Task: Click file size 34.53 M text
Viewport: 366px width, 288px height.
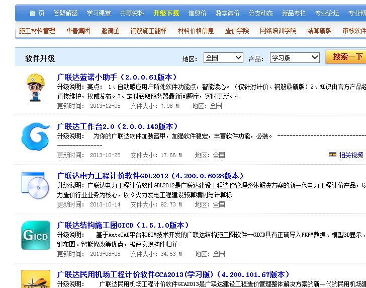Action: [171, 254]
